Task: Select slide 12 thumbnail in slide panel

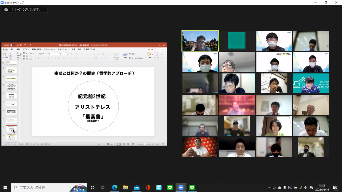Action: pyautogui.click(x=11, y=129)
